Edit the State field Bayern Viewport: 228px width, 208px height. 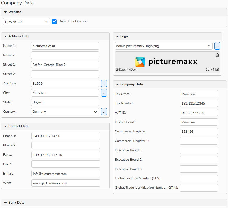(x=65, y=102)
